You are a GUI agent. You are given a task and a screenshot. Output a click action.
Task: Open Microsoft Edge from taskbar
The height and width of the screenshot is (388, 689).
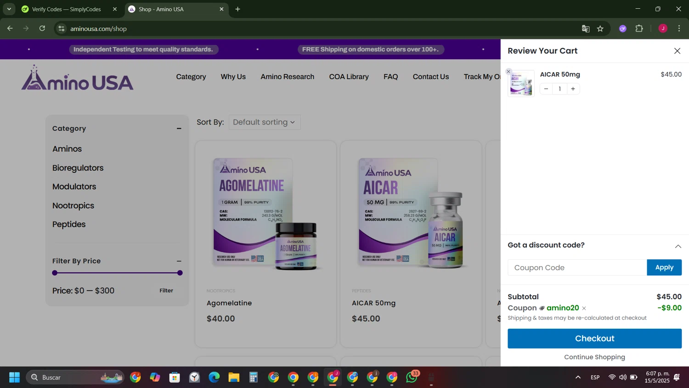coord(214,377)
